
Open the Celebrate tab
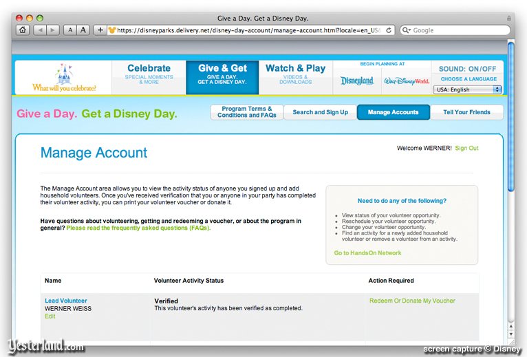[149, 77]
